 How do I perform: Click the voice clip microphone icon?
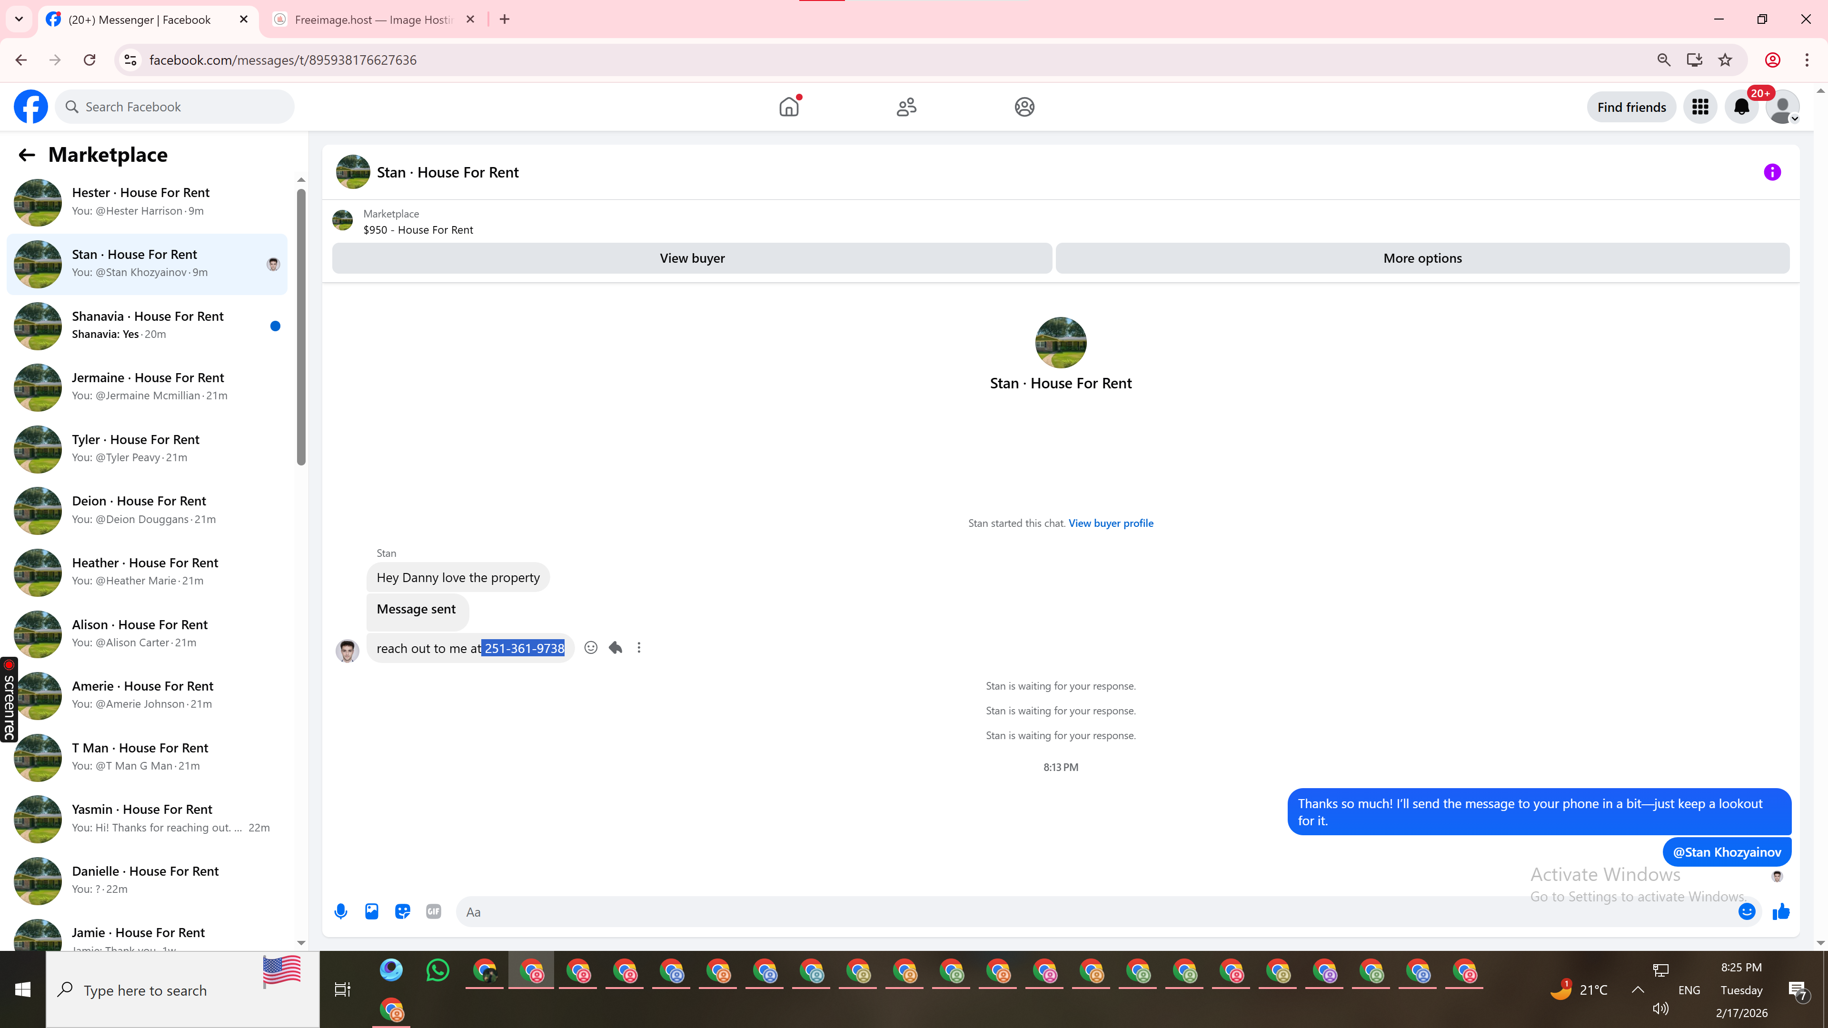pyautogui.click(x=341, y=912)
